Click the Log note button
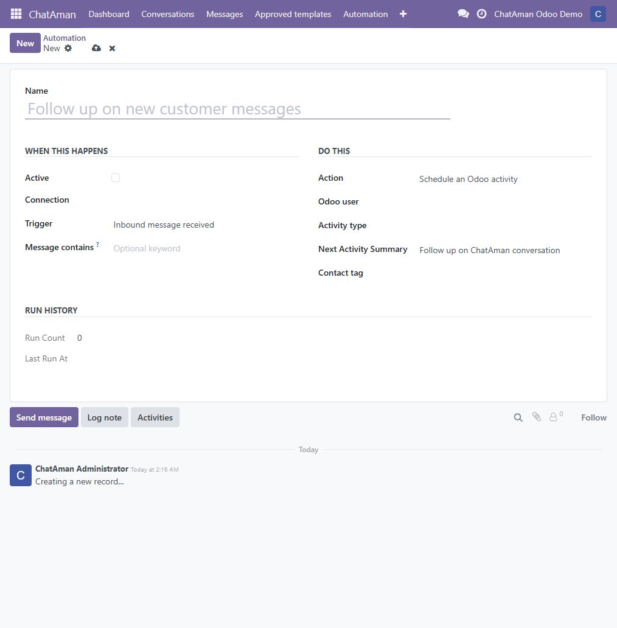 coord(105,417)
